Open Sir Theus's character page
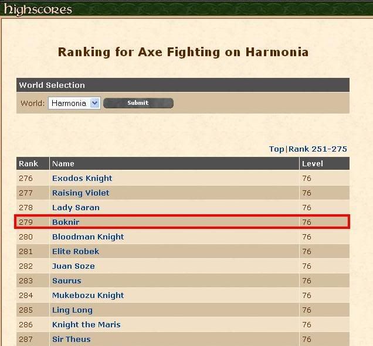This screenshot has height=346, width=373. [72, 340]
